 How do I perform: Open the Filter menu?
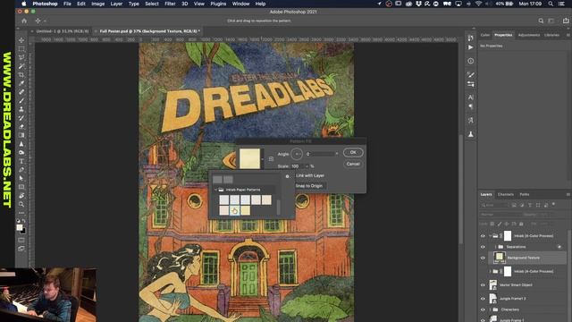pyautogui.click(x=170, y=4)
